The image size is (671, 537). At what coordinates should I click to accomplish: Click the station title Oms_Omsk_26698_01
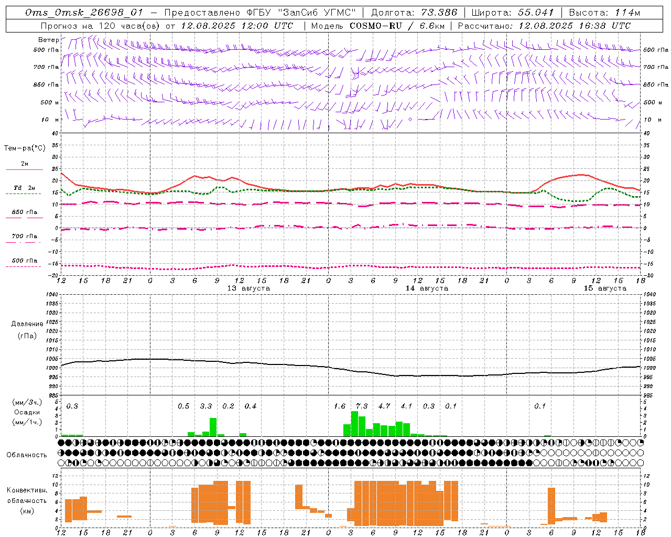point(84,13)
